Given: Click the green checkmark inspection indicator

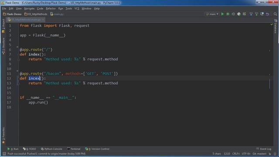Looking at the screenshot, I should (272, 24).
